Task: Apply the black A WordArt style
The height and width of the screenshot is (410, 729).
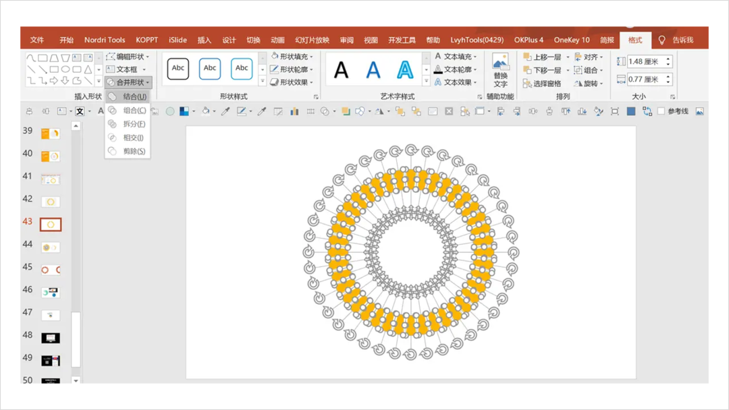Action: pos(342,69)
